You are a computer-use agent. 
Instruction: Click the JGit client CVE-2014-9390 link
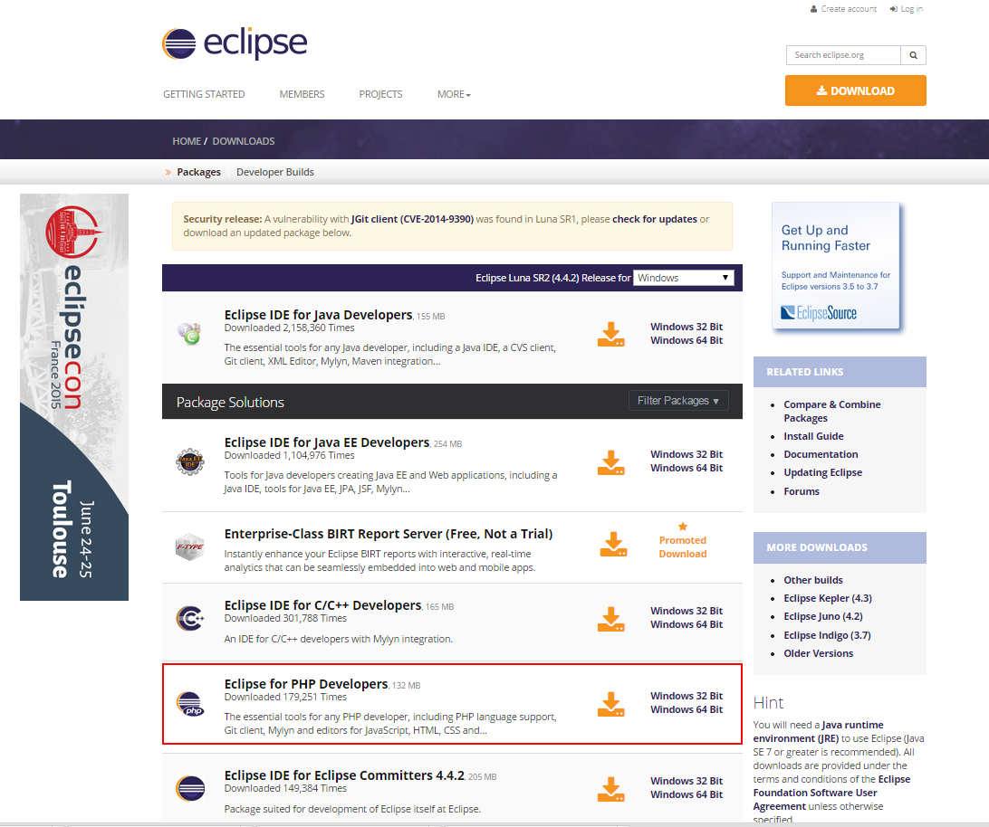pos(412,219)
